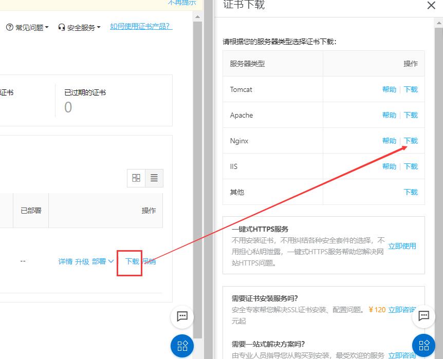The width and height of the screenshot is (443, 359).
Task: Expand the 部署 chevron dropdown
Action: click(x=111, y=261)
